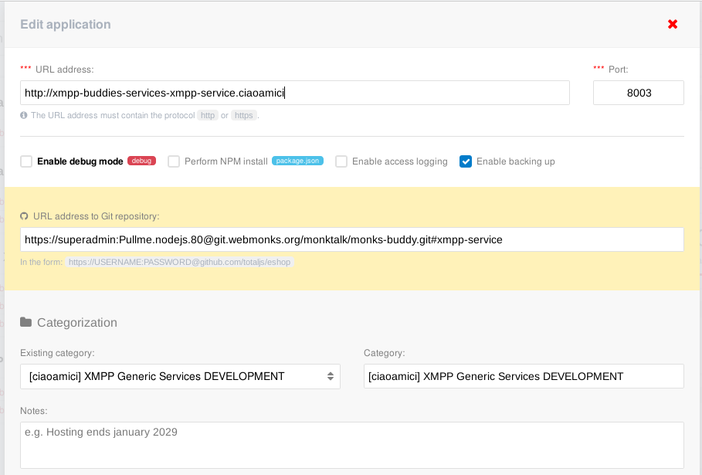The width and height of the screenshot is (702, 475).
Task: Enable debug mode checkbox
Action: click(26, 161)
